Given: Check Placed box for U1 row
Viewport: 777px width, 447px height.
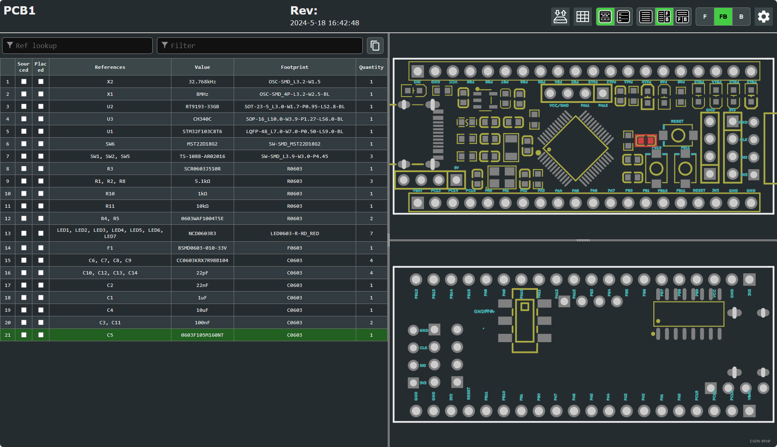Looking at the screenshot, I should (x=41, y=131).
